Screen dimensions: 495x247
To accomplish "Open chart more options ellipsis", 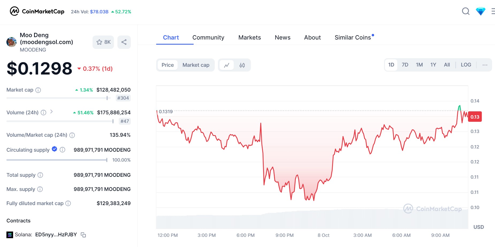I will click(x=485, y=65).
